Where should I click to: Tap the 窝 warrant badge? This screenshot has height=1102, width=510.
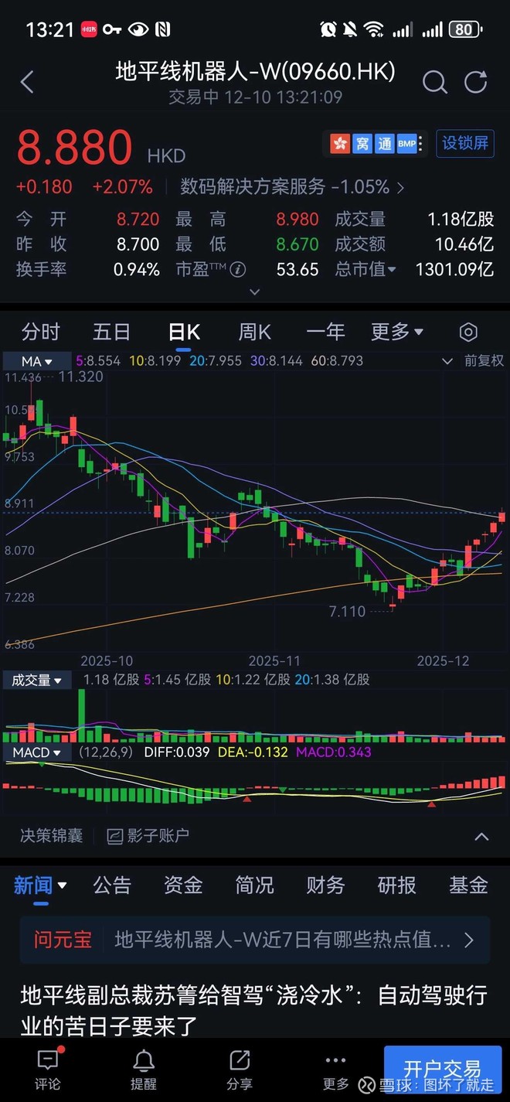tap(362, 144)
